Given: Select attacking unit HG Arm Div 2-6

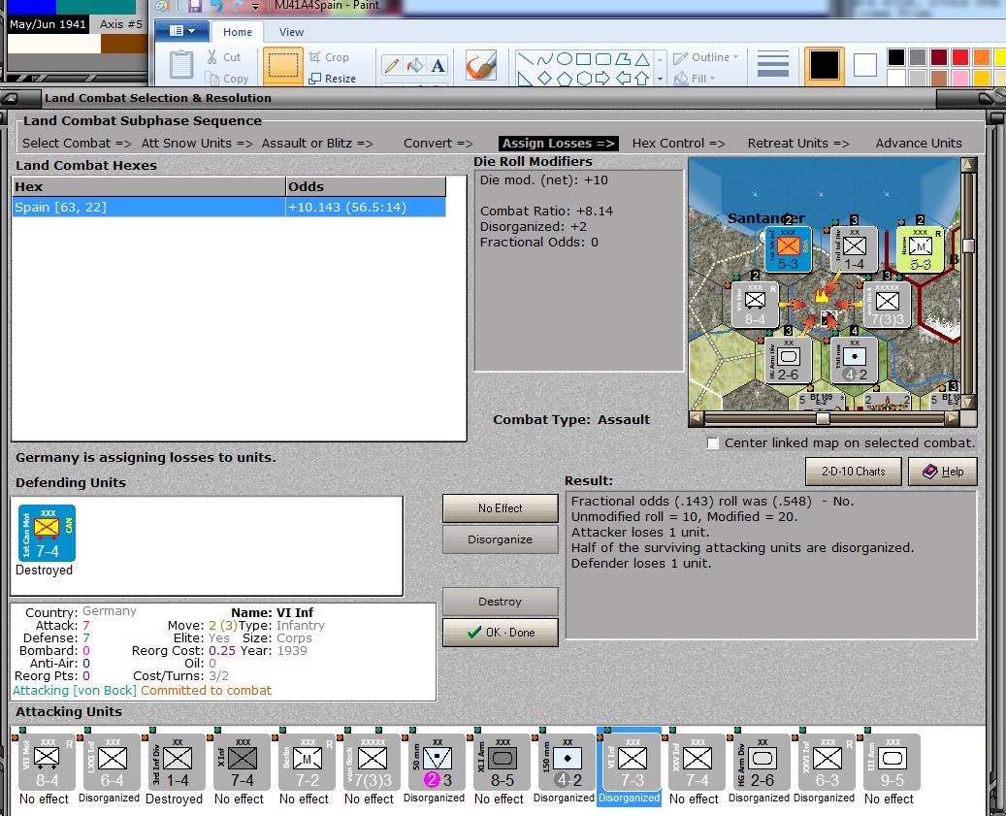Looking at the screenshot, I should click(x=763, y=762).
